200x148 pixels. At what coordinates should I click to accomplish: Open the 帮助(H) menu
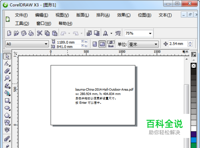click(x=66, y=24)
